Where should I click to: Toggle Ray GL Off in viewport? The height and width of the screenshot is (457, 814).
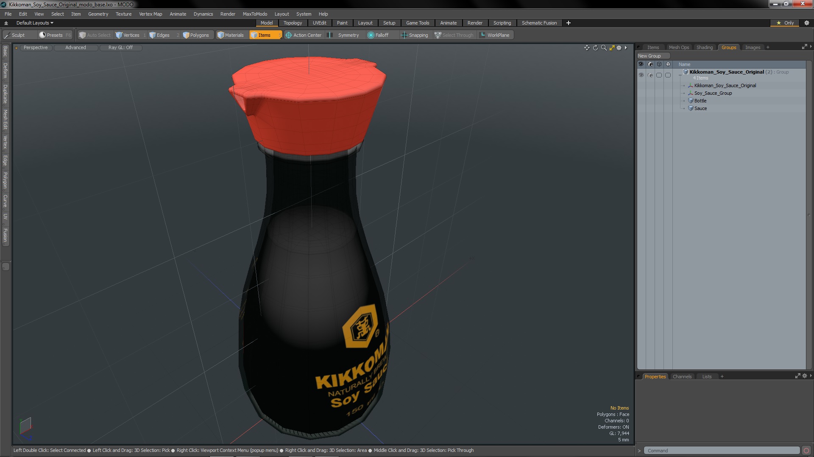(120, 47)
